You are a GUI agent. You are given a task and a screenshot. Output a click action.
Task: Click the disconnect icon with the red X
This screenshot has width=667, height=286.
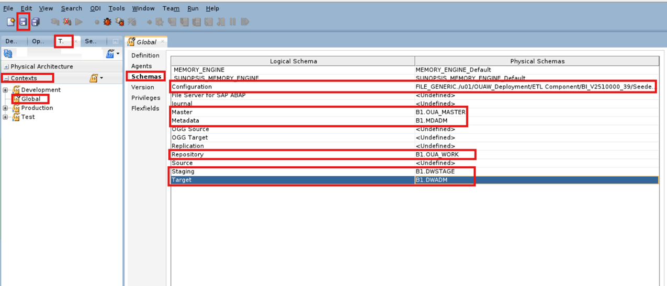coord(67,22)
